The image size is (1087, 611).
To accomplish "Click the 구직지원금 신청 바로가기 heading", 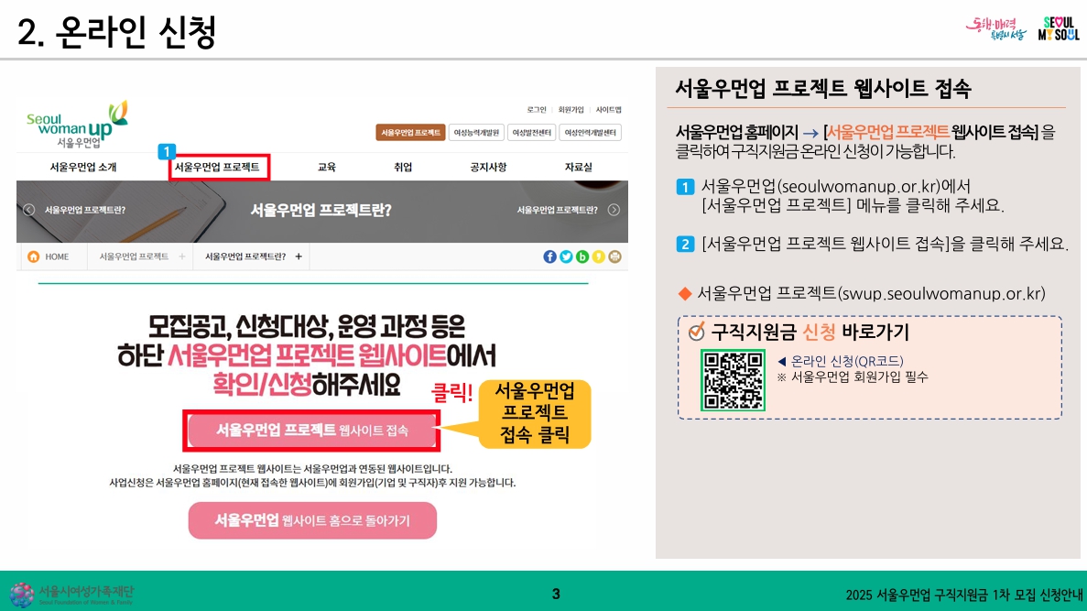I will click(x=810, y=333).
